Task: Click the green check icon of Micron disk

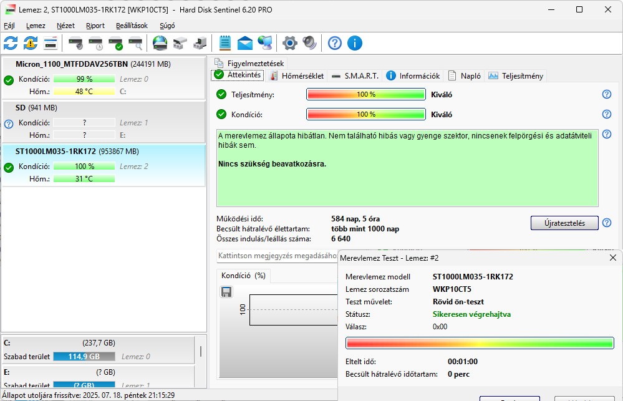Action: coord(9,80)
